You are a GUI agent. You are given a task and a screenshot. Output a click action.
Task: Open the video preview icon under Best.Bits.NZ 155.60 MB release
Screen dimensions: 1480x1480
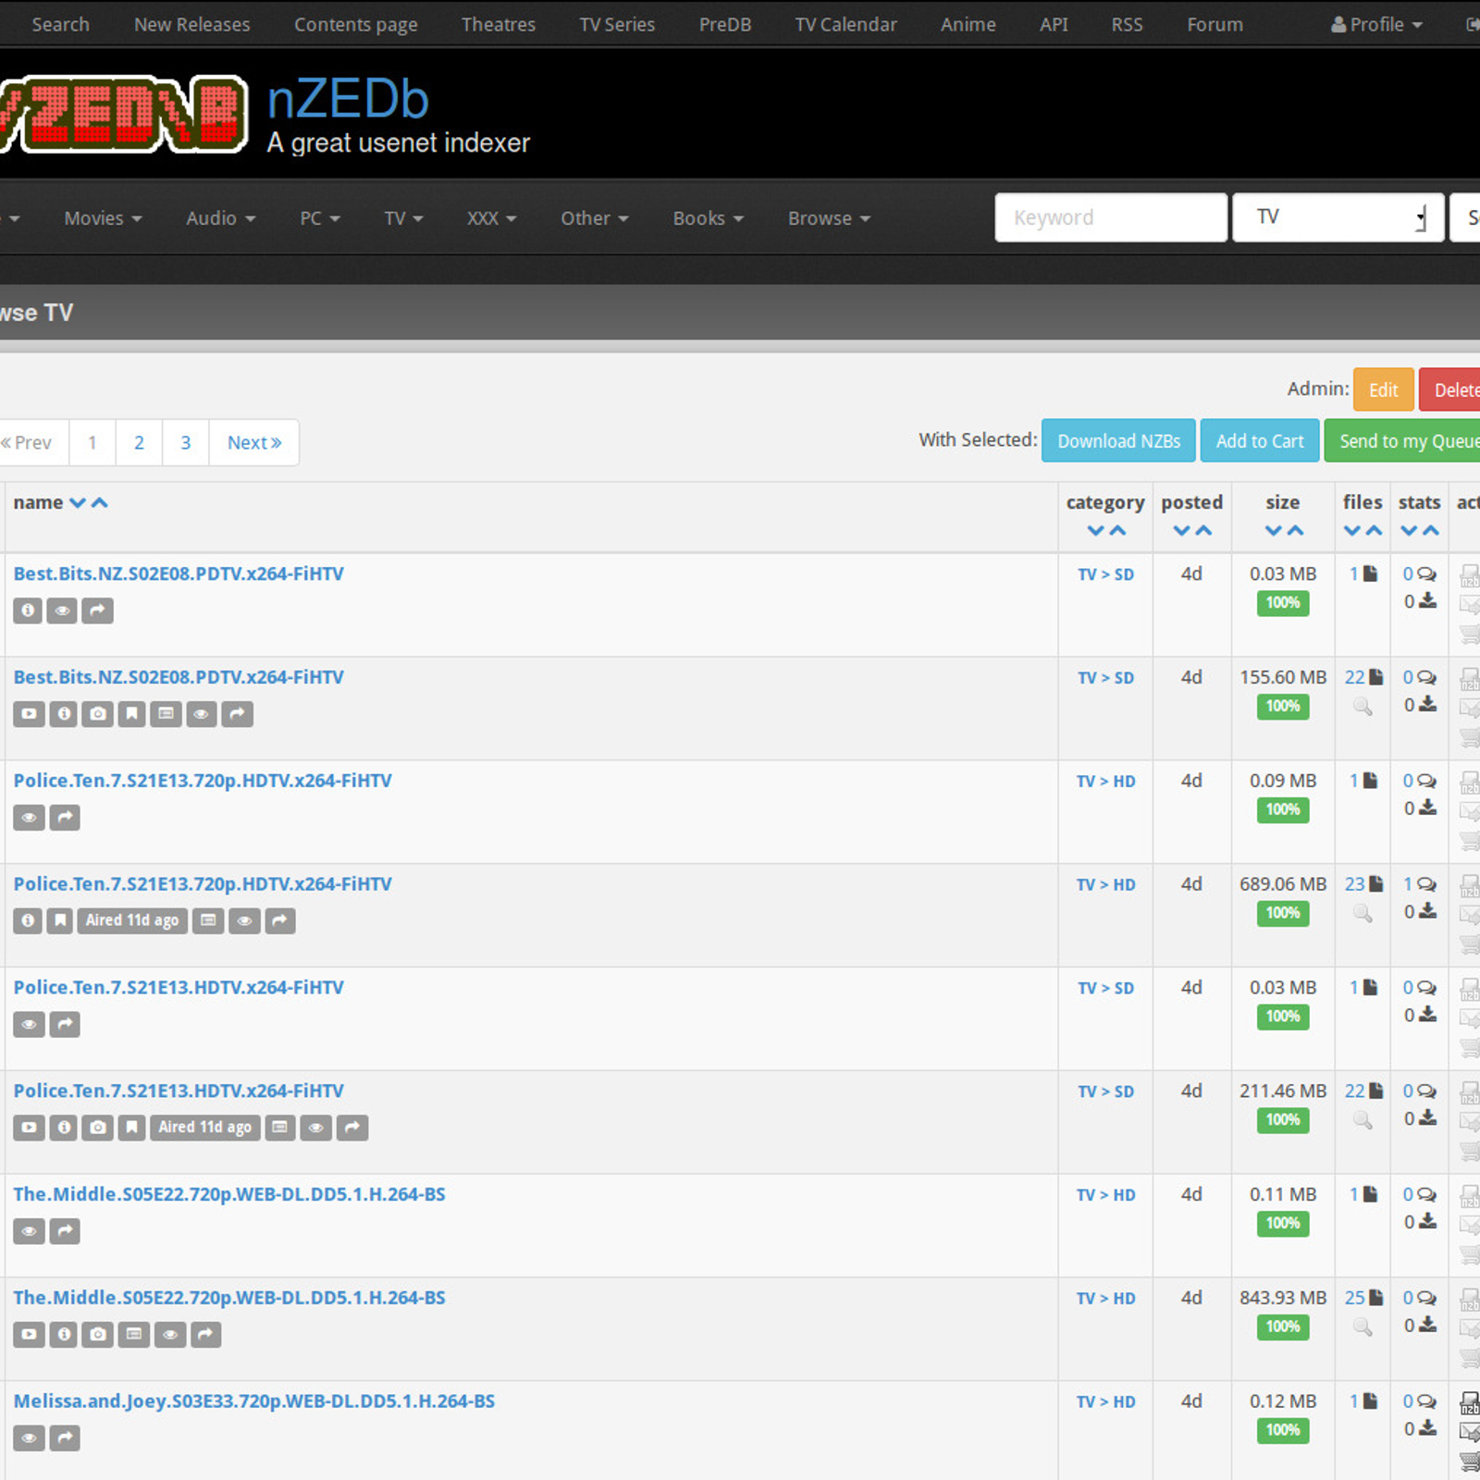[29, 714]
